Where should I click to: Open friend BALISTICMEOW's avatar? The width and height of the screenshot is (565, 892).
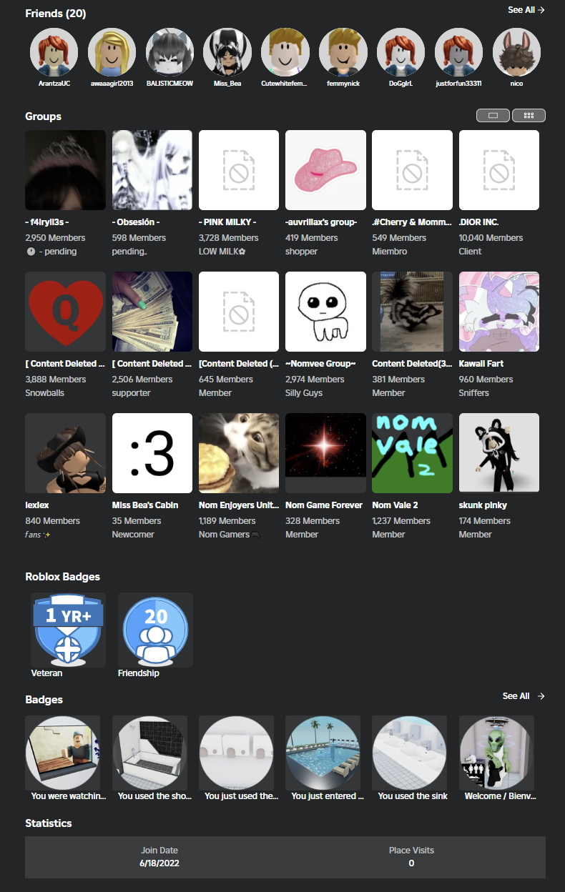coord(169,52)
